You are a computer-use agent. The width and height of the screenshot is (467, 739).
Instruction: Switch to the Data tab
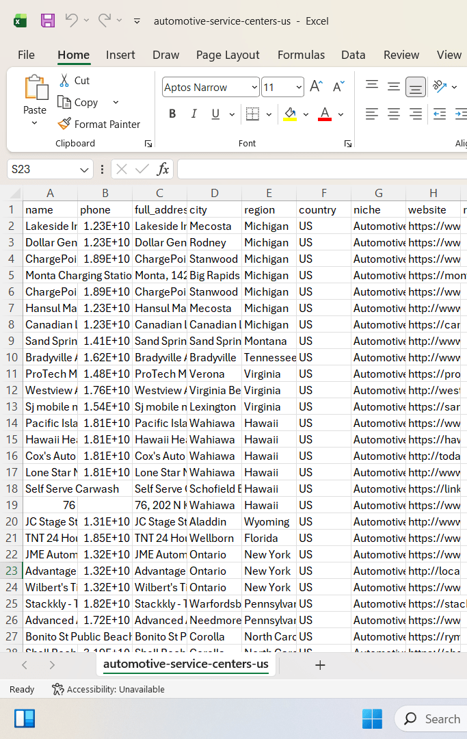pyautogui.click(x=353, y=55)
